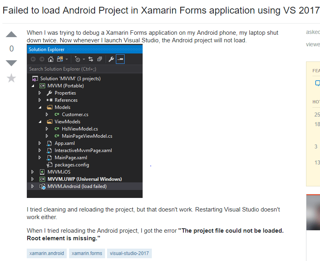Expand the Properties node
Image resolution: width=320 pixels, height=261 pixels.
point(40,93)
